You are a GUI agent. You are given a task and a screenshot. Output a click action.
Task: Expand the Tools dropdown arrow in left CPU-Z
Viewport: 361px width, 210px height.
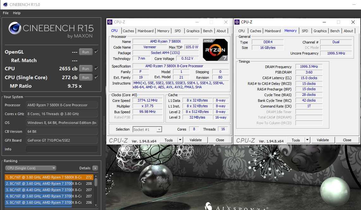180,140
